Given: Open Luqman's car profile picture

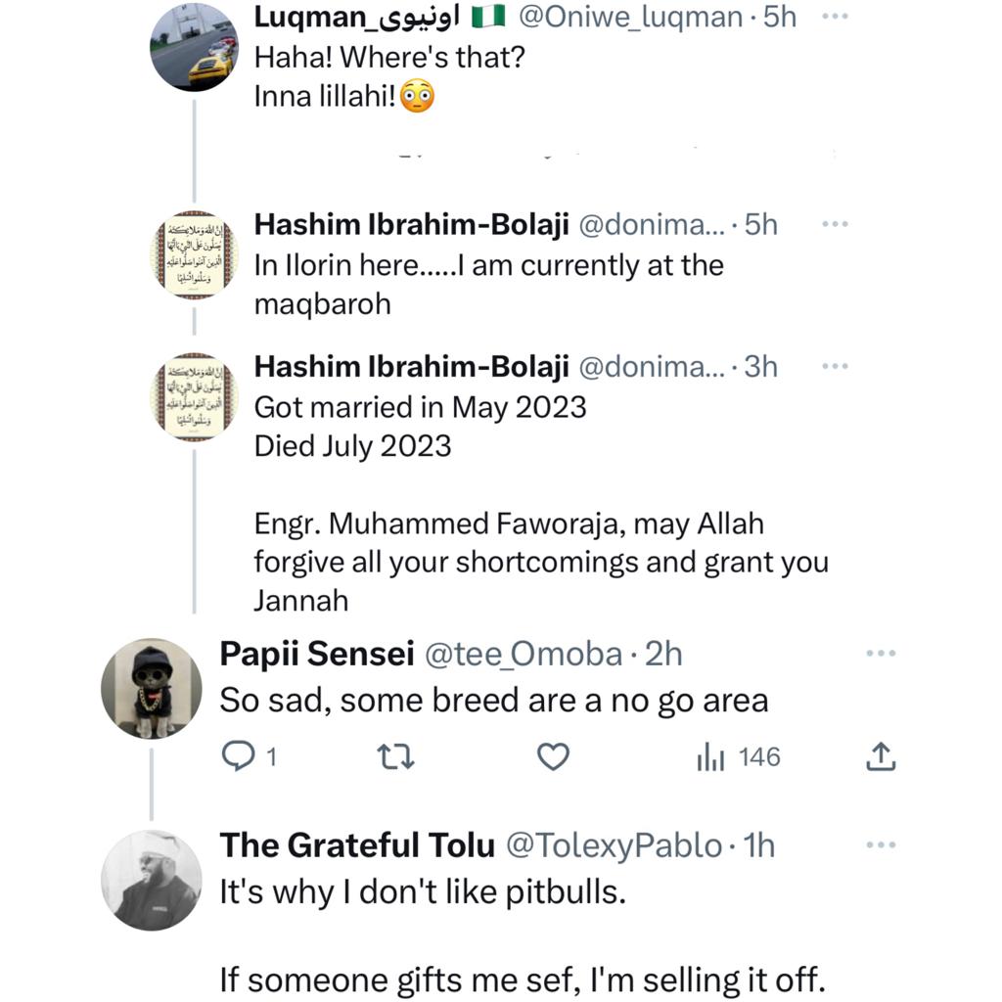Looking at the screenshot, I should click(195, 46).
